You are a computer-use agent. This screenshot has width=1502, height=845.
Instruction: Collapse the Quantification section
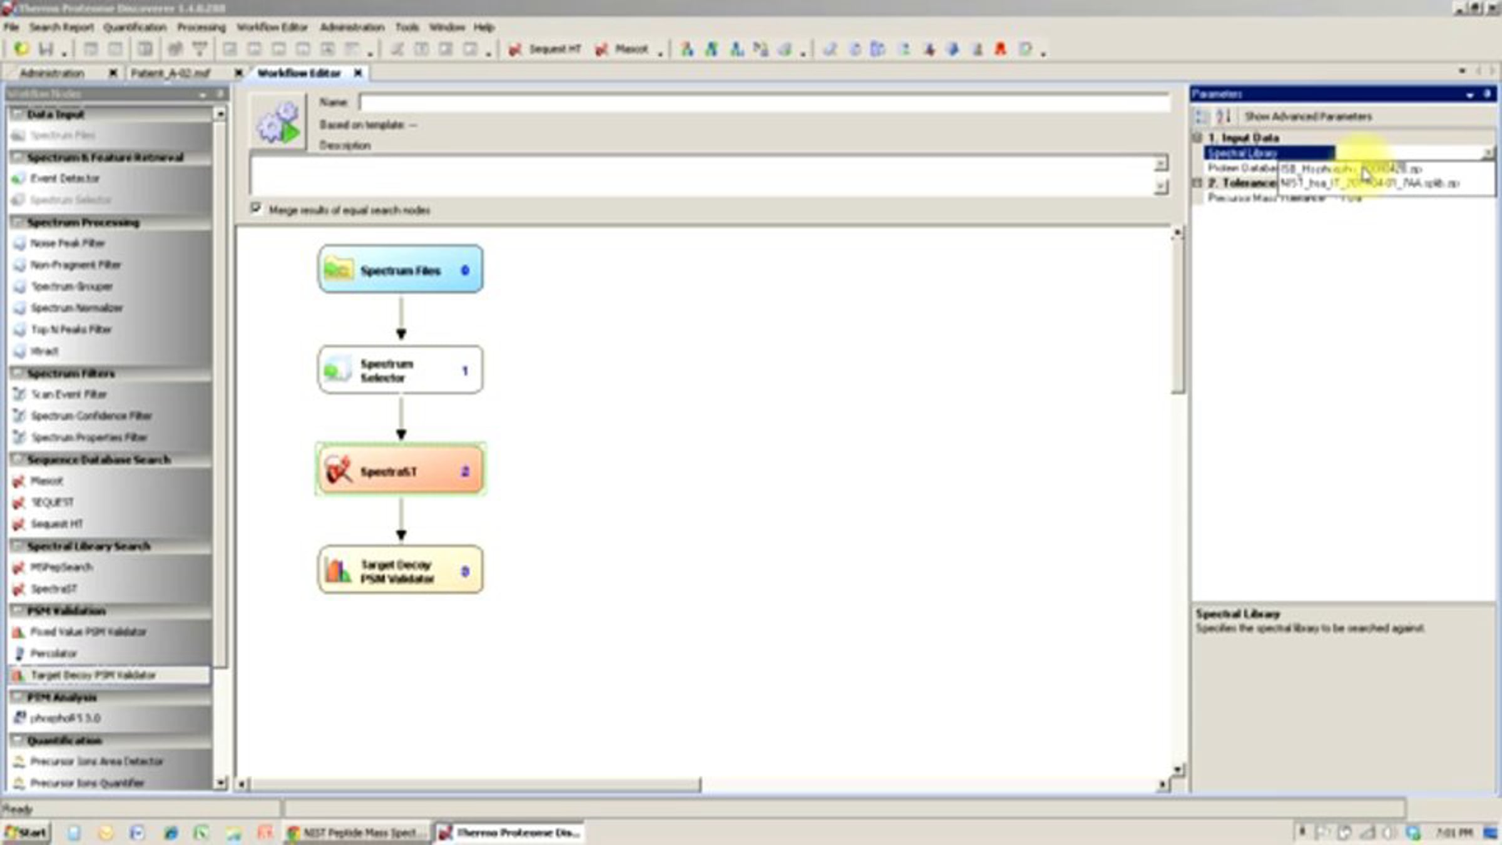[17, 740]
